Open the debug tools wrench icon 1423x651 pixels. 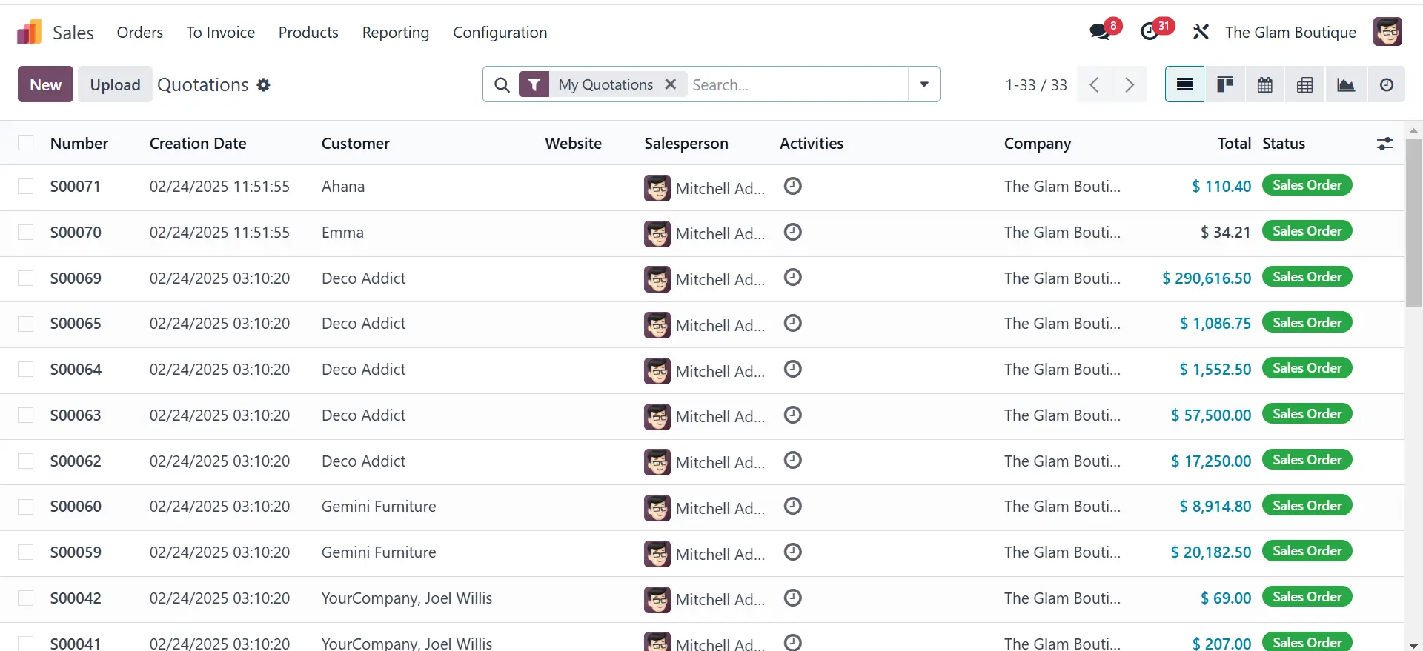1201,32
